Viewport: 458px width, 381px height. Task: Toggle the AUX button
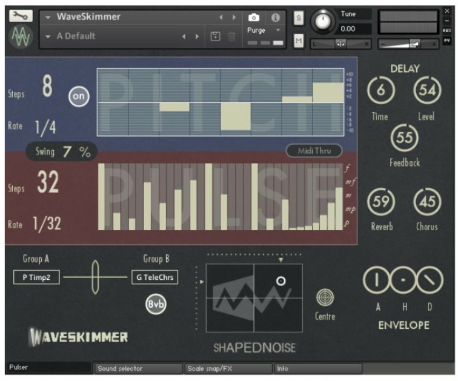[x=447, y=30]
